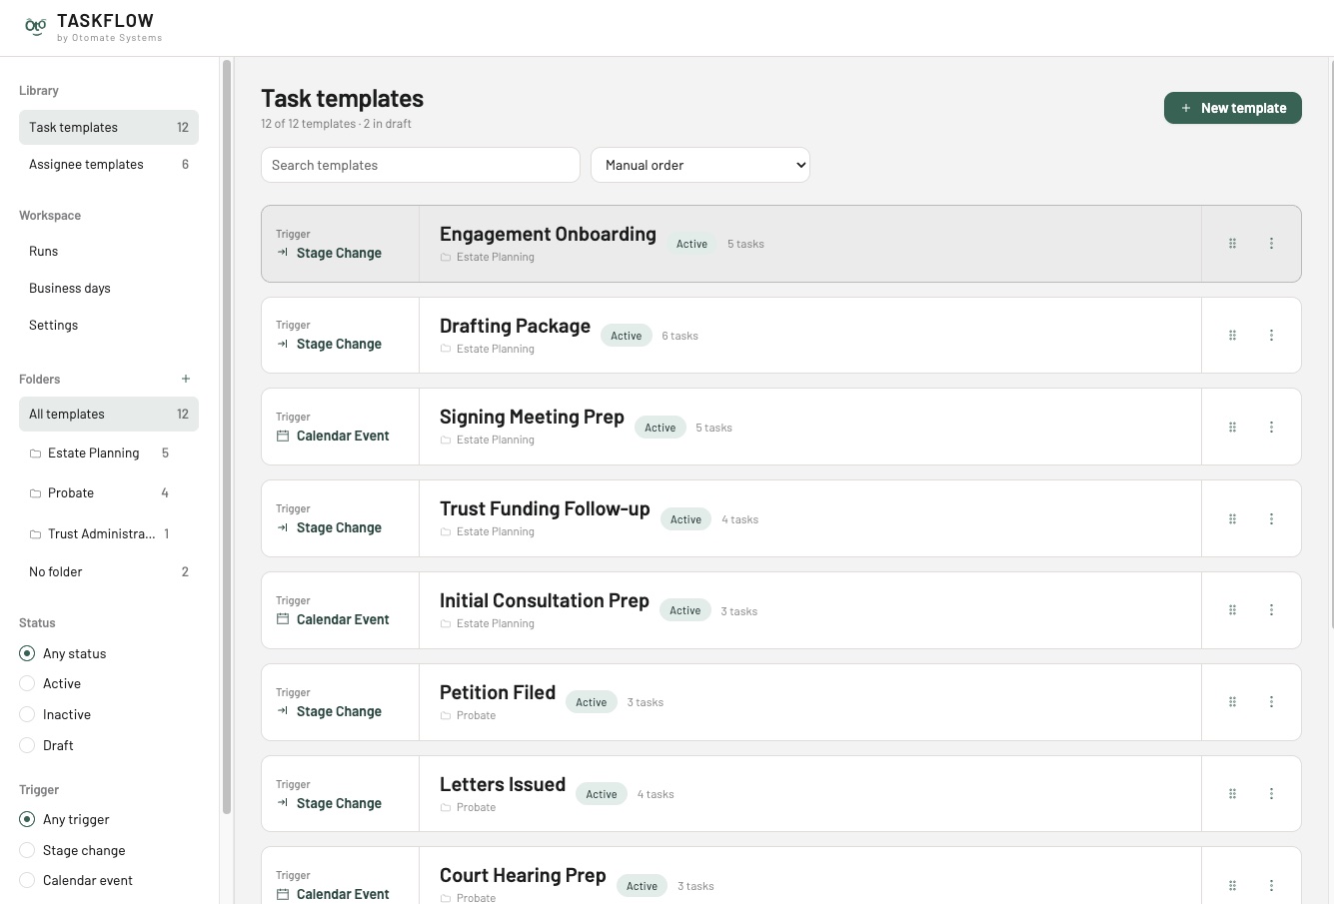Click the Initial Consultation Prep template title
The image size is (1334, 904).
[x=545, y=600]
